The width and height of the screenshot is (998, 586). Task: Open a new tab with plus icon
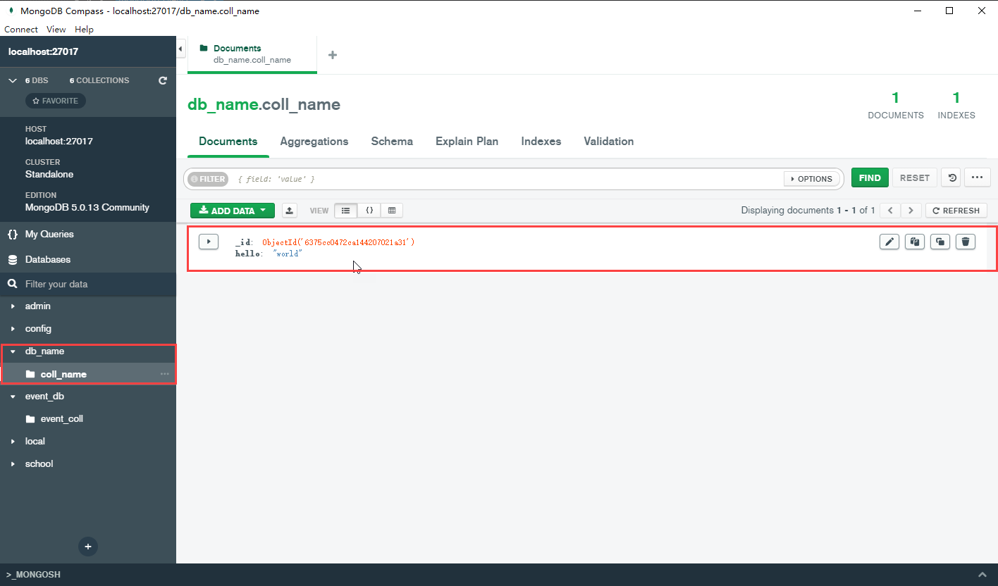[x=333, y=55]
